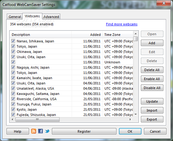Click the Register button
173x141 pixels.
click(84, 131)
